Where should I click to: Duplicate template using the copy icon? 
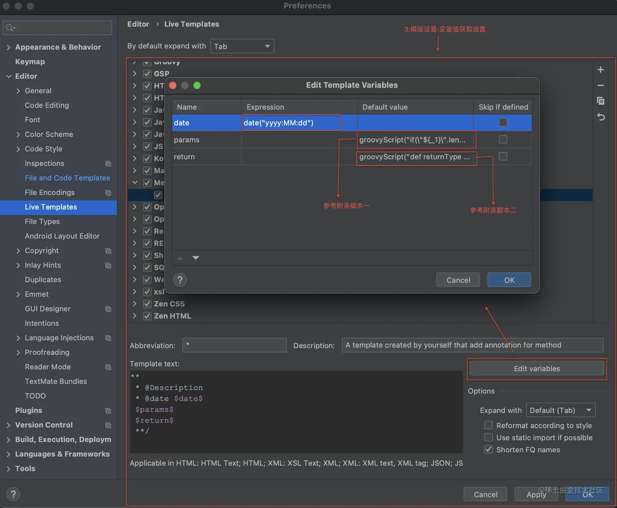pyautogui.click(x=600, y=101)
